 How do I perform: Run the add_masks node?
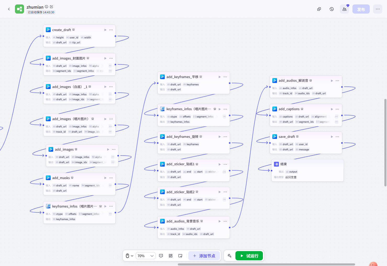pos(105,178)
